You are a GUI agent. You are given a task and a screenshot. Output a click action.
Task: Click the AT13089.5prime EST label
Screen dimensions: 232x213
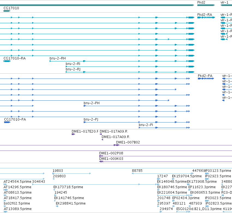(18, 209)
